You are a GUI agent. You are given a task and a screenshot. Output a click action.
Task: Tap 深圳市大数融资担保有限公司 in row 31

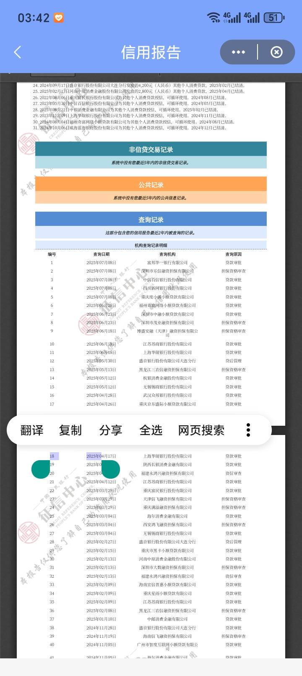point(167,568)
